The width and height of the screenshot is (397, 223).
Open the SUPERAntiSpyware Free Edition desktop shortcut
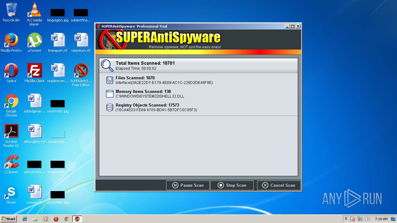coord(81,75)
